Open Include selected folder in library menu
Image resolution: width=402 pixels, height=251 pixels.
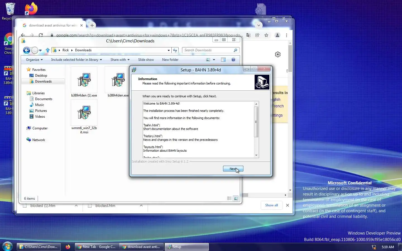[76, 60]
